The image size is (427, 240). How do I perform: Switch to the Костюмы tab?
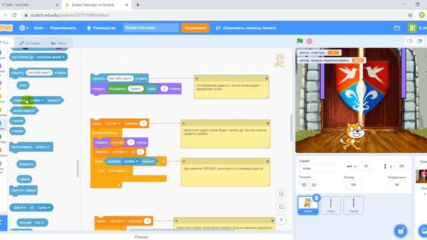30,43
